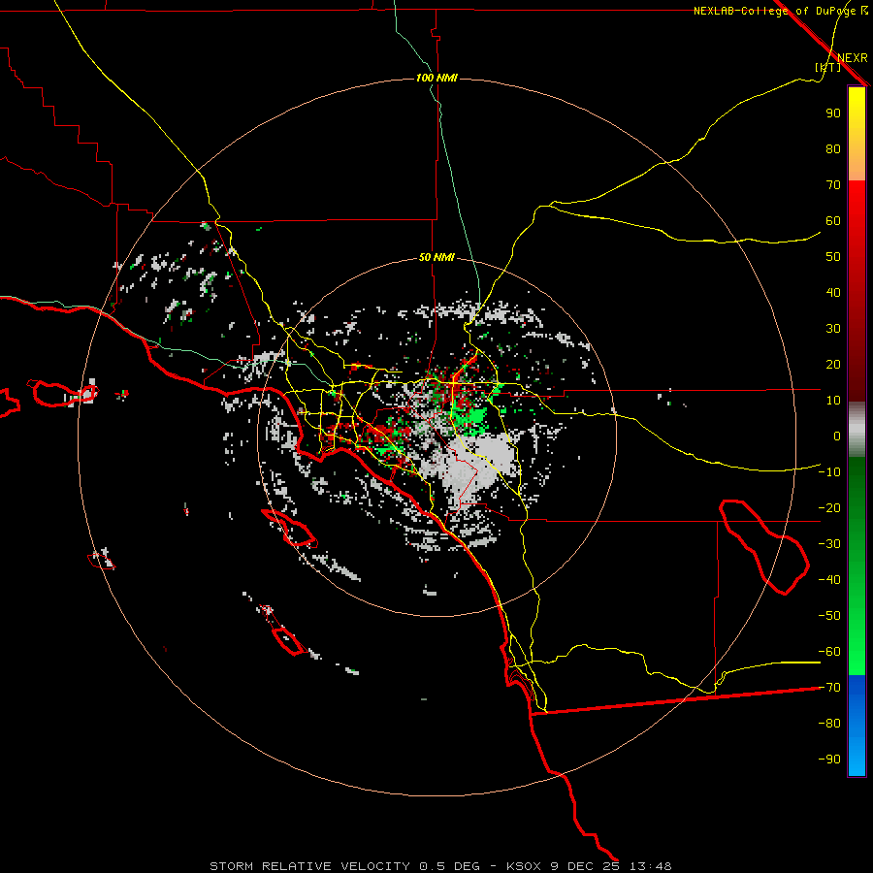Click the "80" label on the velocity scale
The width and height of the screenshot is (873, 873).
click(833, 148)
